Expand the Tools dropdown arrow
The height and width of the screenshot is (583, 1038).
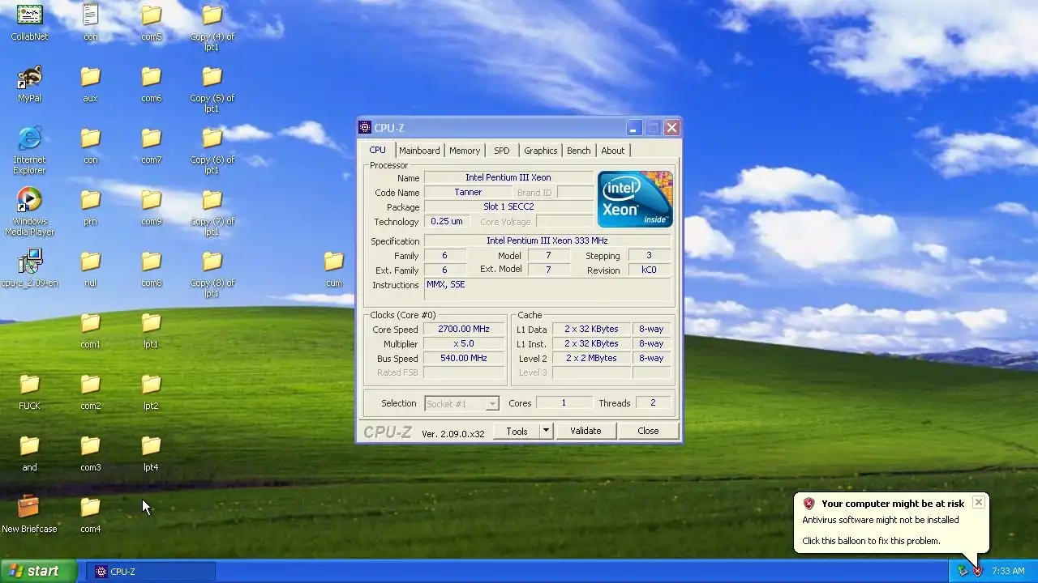[546, 431]
